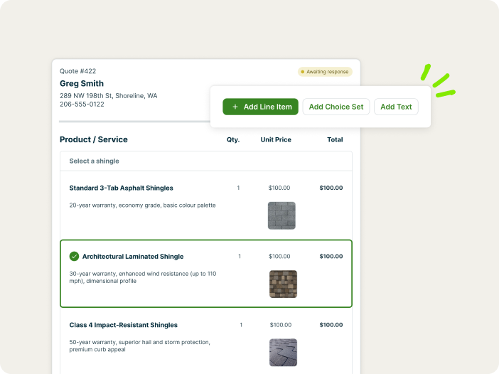The height and width of the screenshot is (374, 499).
Task: Click the Qty. column header
Action: pos(233,140)
